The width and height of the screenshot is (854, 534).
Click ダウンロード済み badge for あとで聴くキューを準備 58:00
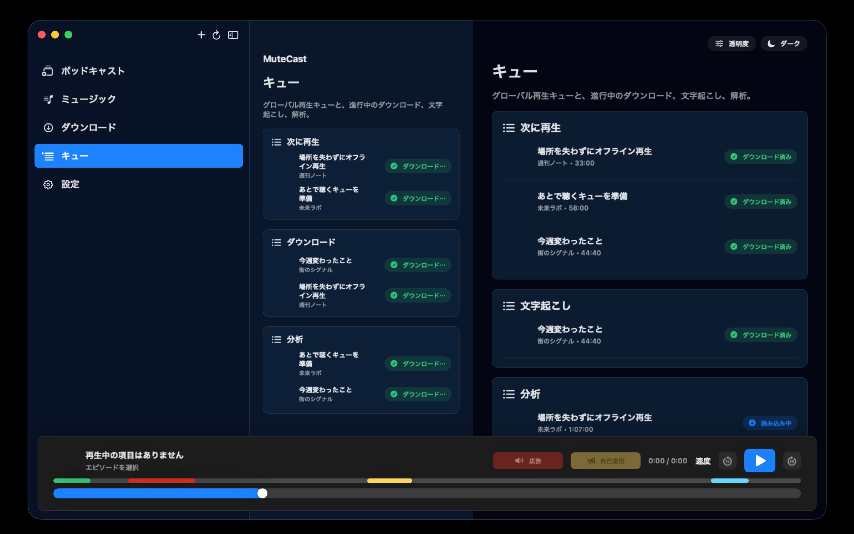[761, 202]
